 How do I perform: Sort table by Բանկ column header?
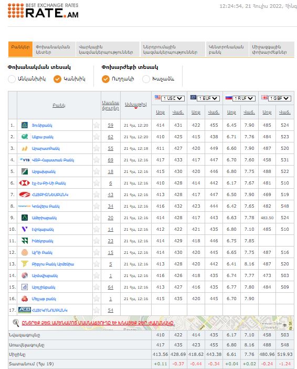pos(59,105)
